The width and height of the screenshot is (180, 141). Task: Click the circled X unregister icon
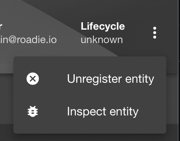coord(33,79)
